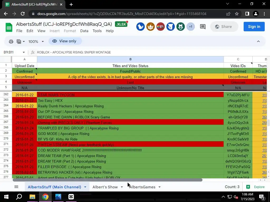Click the Explore button label
The height and width of the screenshot is (202, 270).
click(259, 187)
